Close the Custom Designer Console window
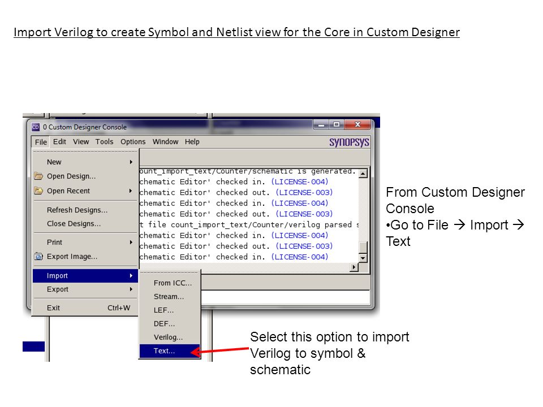The image size is (543, 407). coord(357,124)
